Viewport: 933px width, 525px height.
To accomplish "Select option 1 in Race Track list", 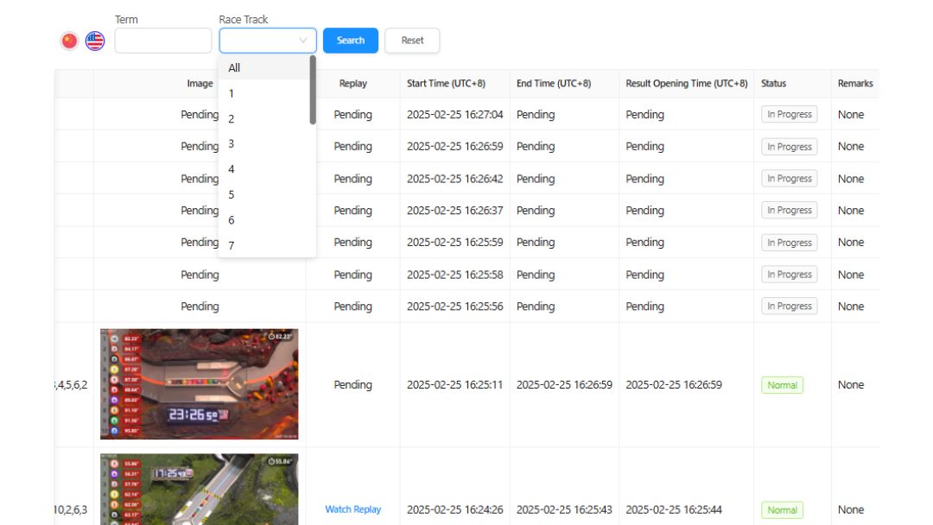I will [x=264, y=93].
